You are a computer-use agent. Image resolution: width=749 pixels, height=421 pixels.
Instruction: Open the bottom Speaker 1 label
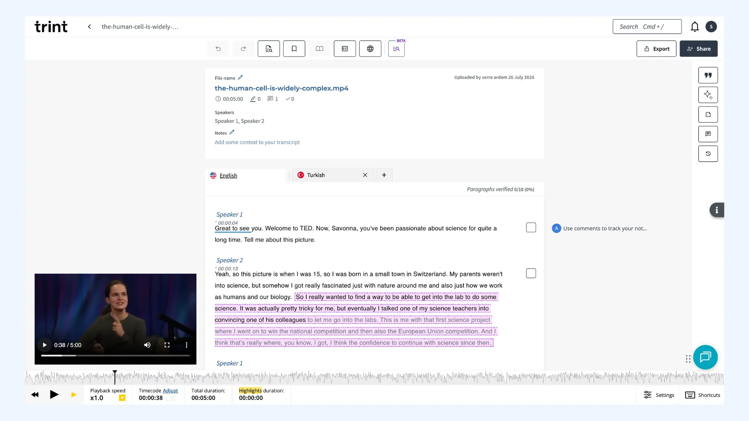229,363
